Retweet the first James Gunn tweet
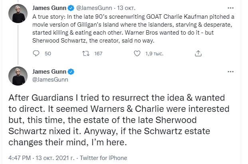Image resolution: width=248 pixels, height=164 pixels. (85, 54)
